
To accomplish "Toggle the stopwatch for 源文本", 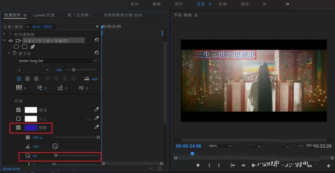I will [x=14, y=53].
